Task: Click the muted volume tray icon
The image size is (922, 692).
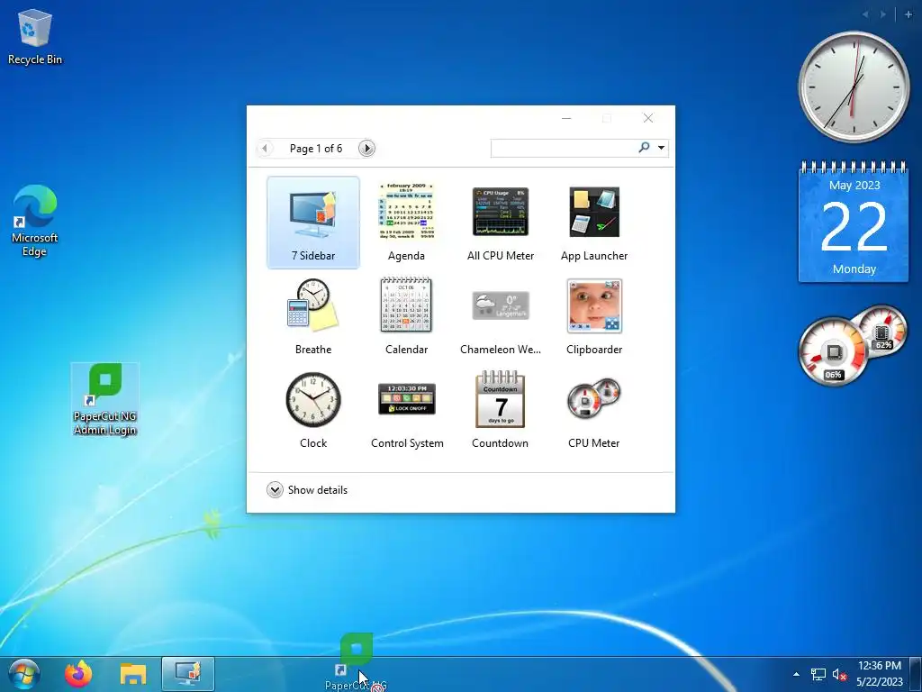Action: (x=839, y=674)
